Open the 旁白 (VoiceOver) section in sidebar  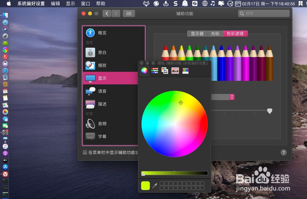coord(103,52)
